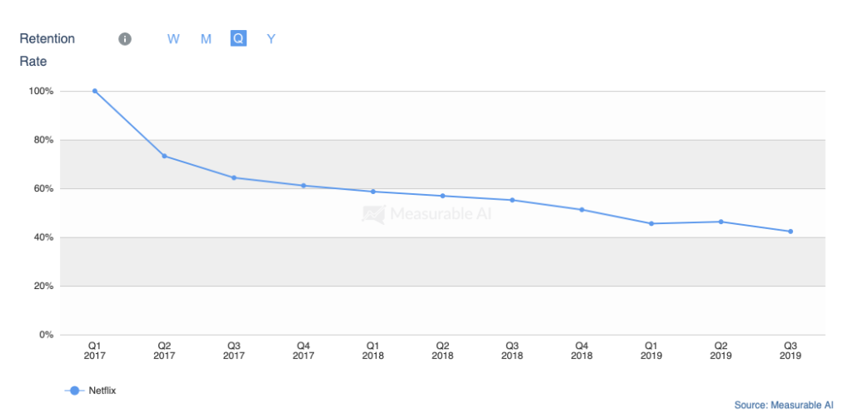This screenshot has width=853, height=419.
Task: Switch to yearly Y interval
Action: pyautogui.click(x=271, y=39)
